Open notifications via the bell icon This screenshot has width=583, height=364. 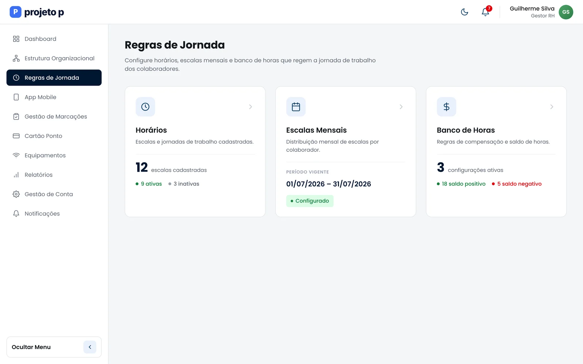pyautogui.click(x=485, y=12)
